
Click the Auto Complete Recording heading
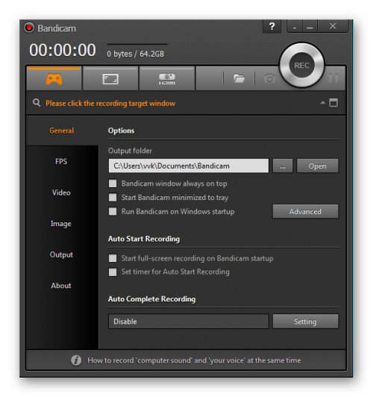tap(152, 299)
